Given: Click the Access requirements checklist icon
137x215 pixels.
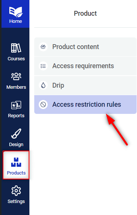Looking at the screenshot, I should (43, 66).
